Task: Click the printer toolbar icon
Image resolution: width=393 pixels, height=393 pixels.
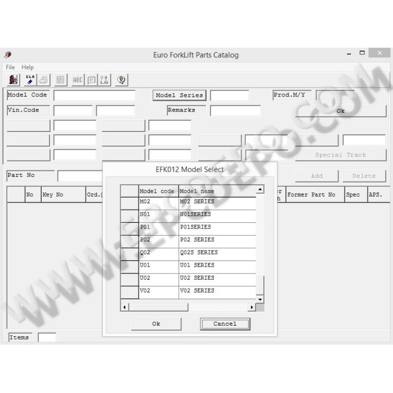Action: 44,80
